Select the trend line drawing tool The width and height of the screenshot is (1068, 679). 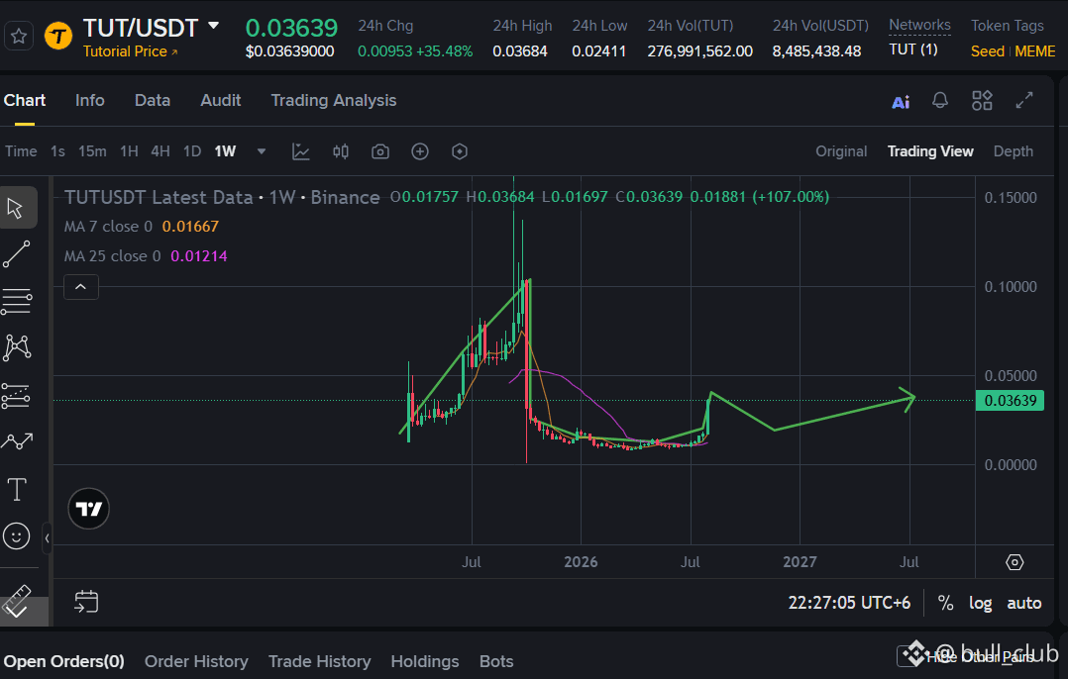17,253
